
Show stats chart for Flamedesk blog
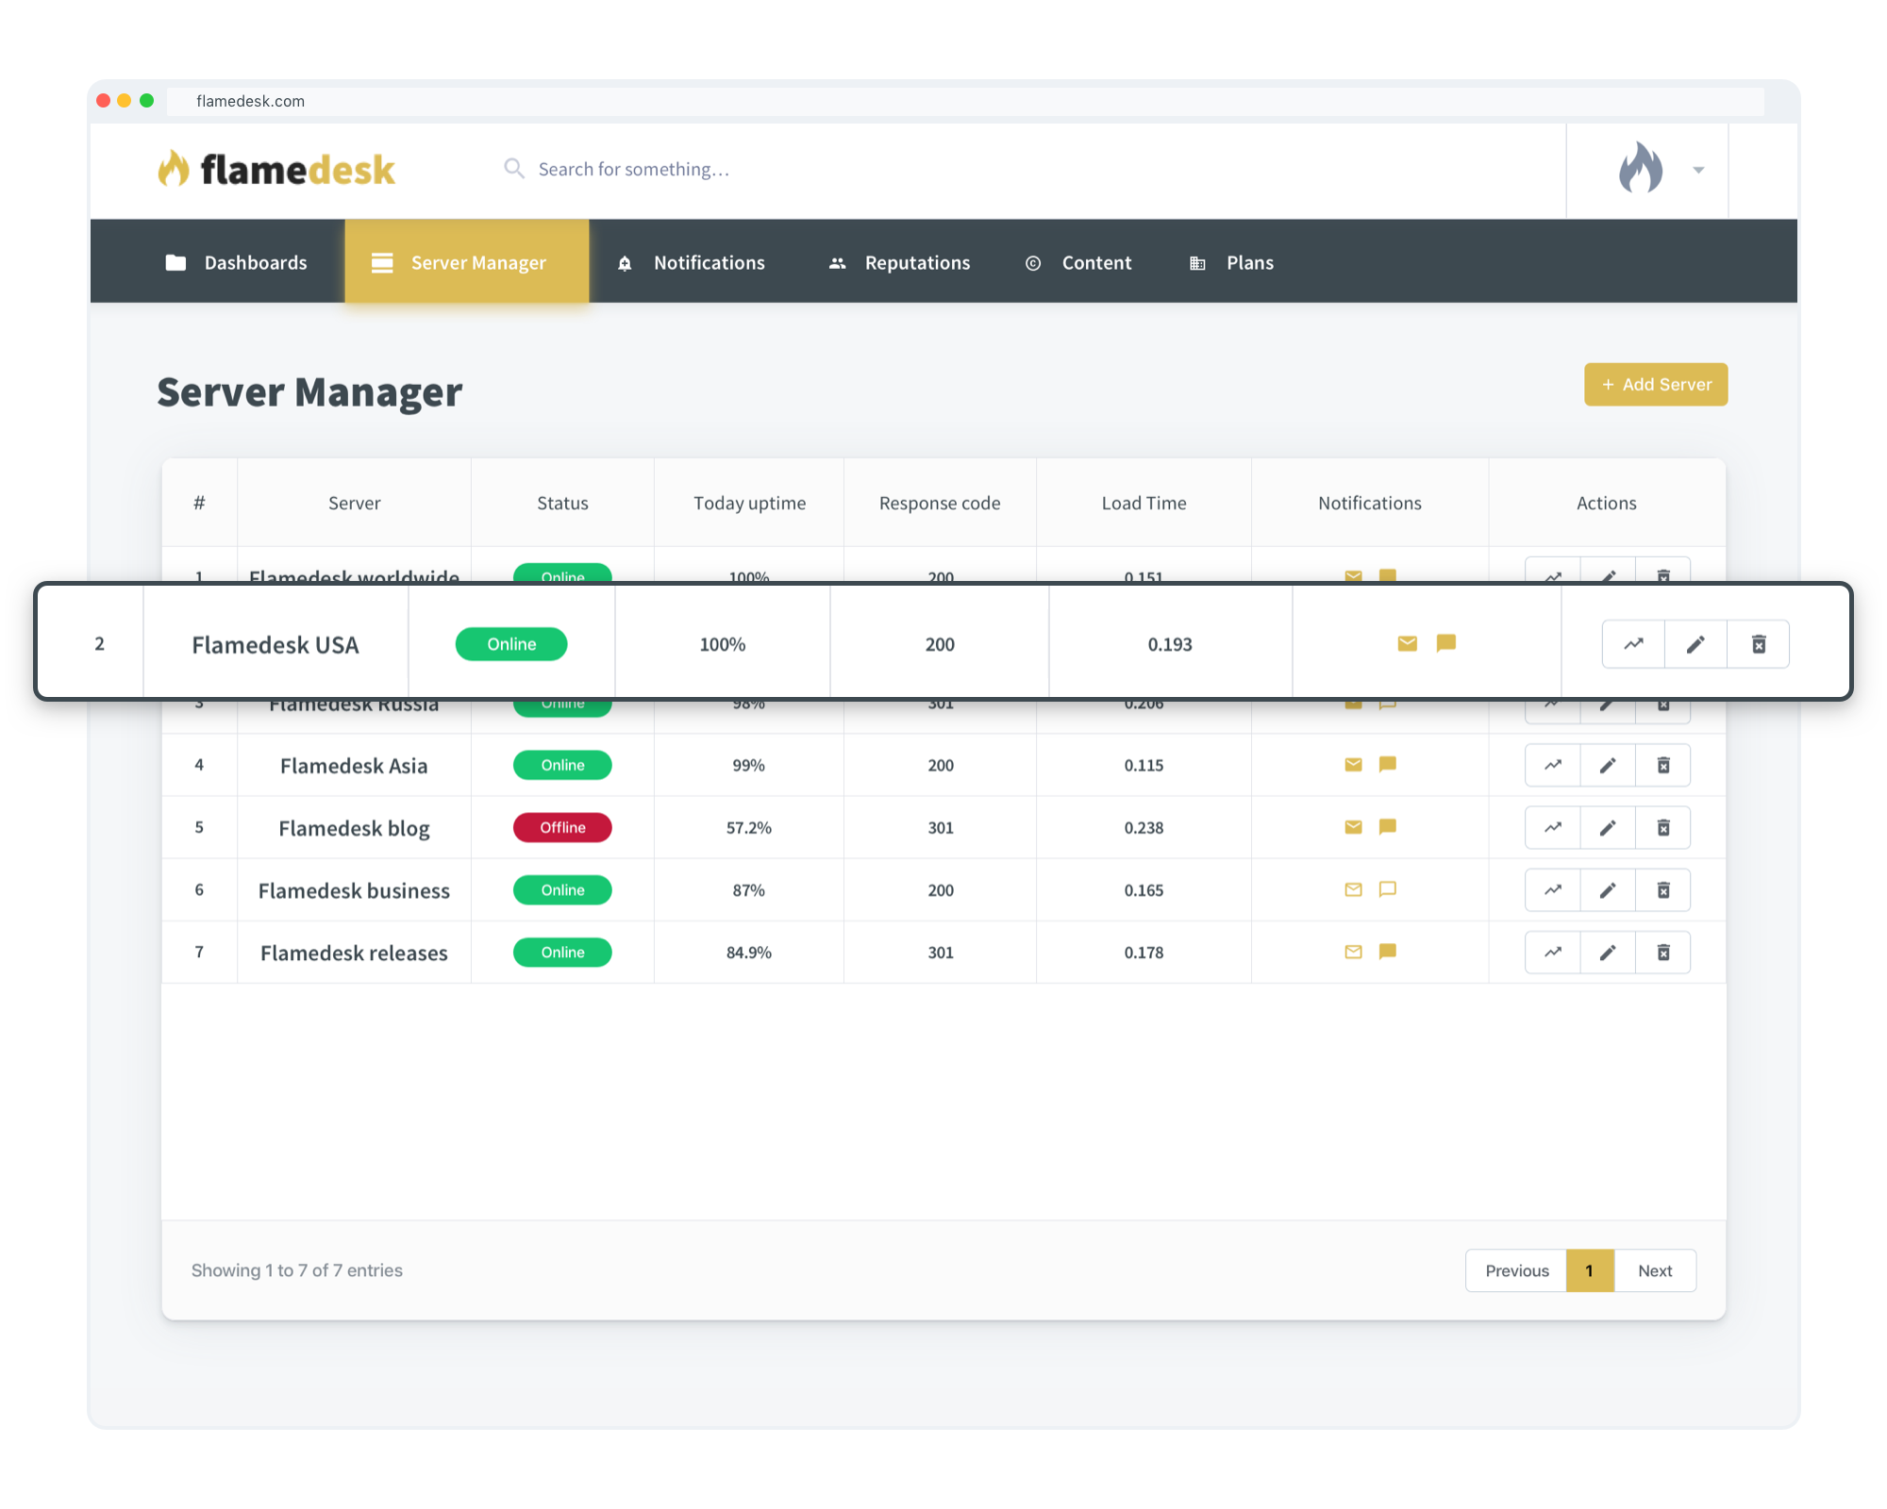pos(1553,827)
